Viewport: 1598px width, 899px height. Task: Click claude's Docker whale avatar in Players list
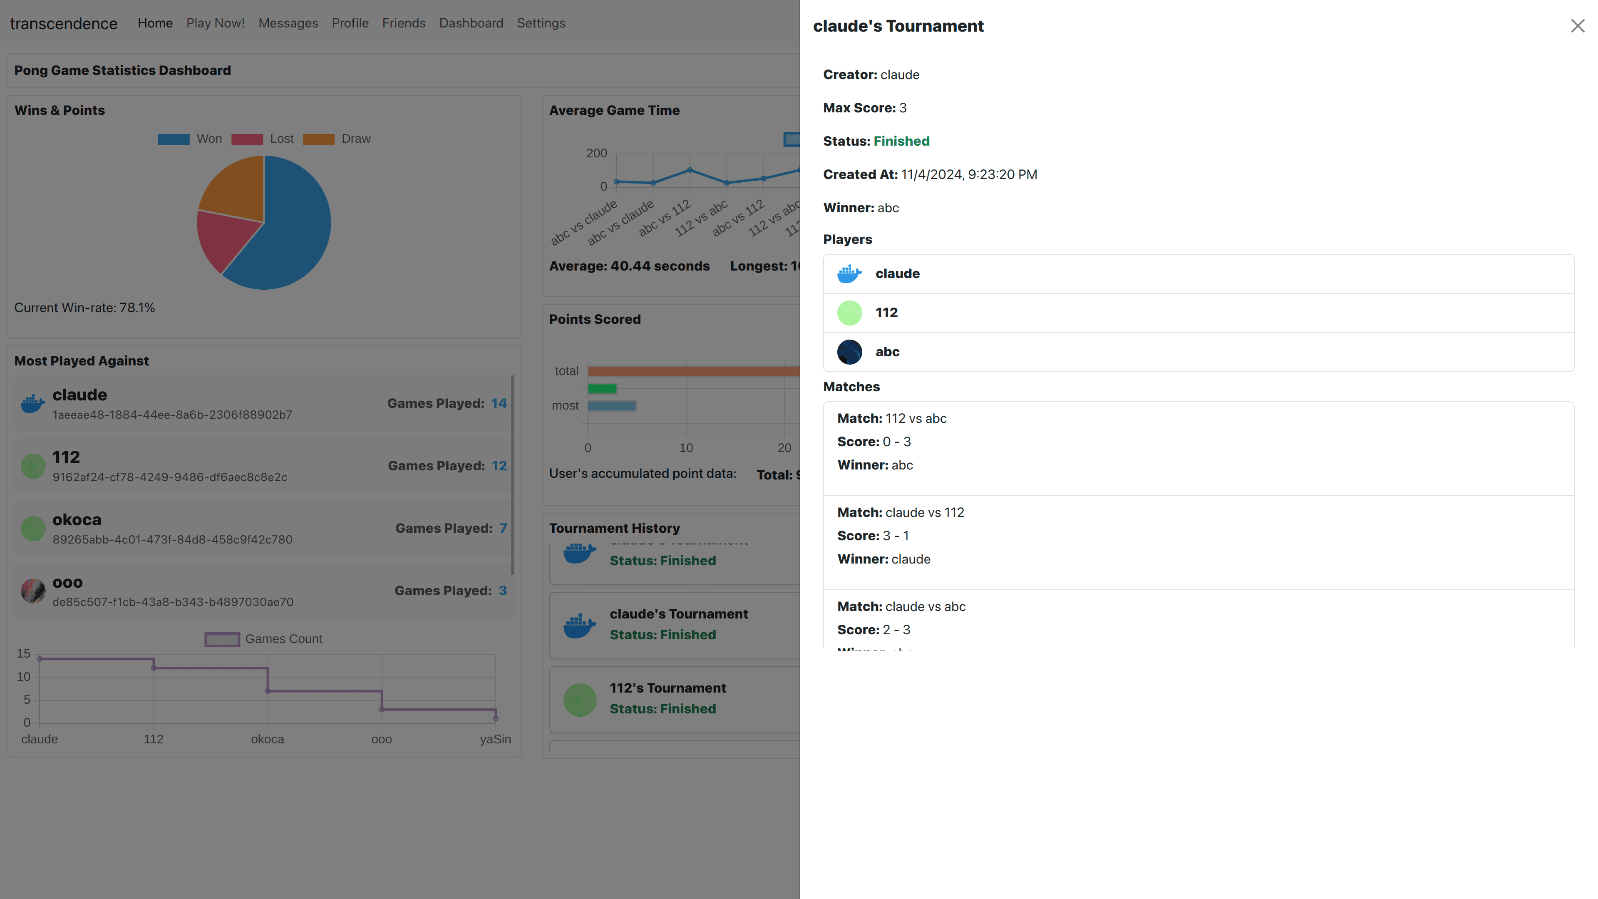pos(849,273)
